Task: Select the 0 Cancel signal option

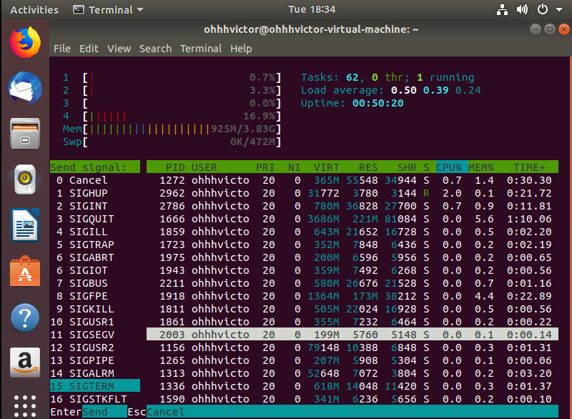Action: tap(95, 180)
